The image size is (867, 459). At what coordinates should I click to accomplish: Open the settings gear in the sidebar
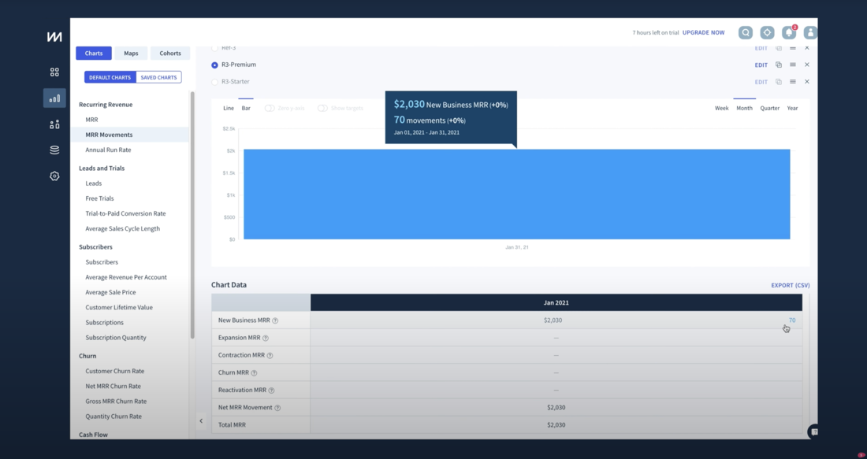click(54, 176)
